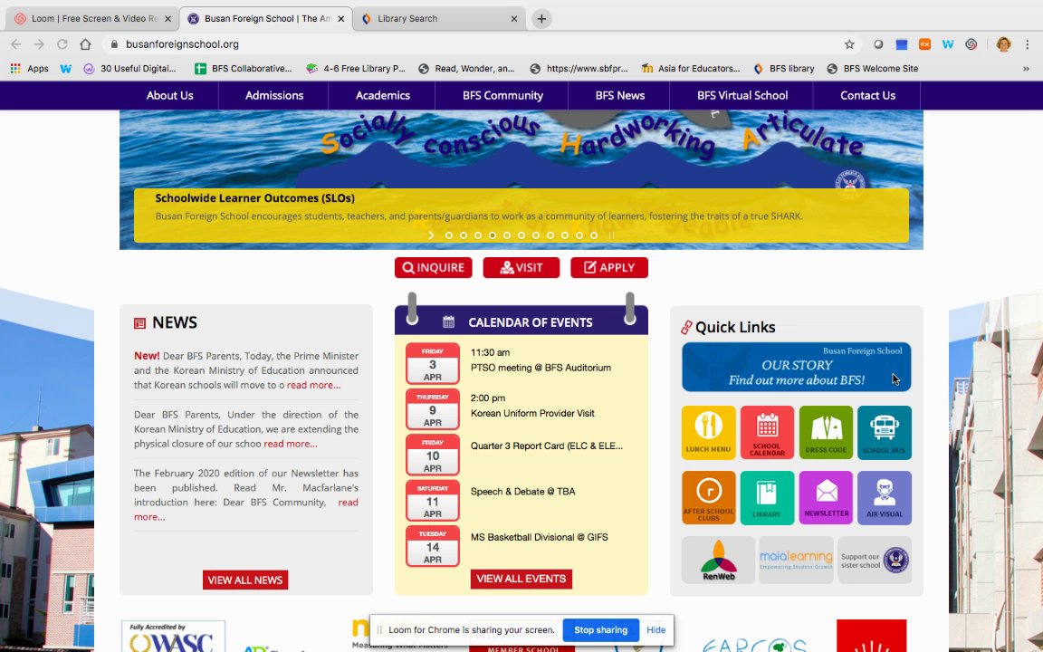Select the last carousel slide dot

coord(594,235)
